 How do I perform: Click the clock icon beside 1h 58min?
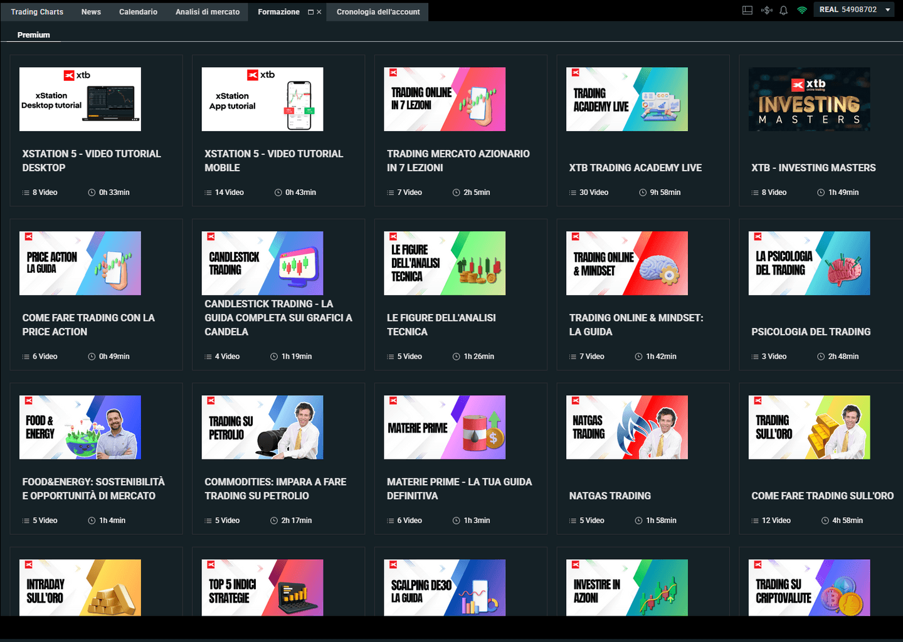point(639,520)
